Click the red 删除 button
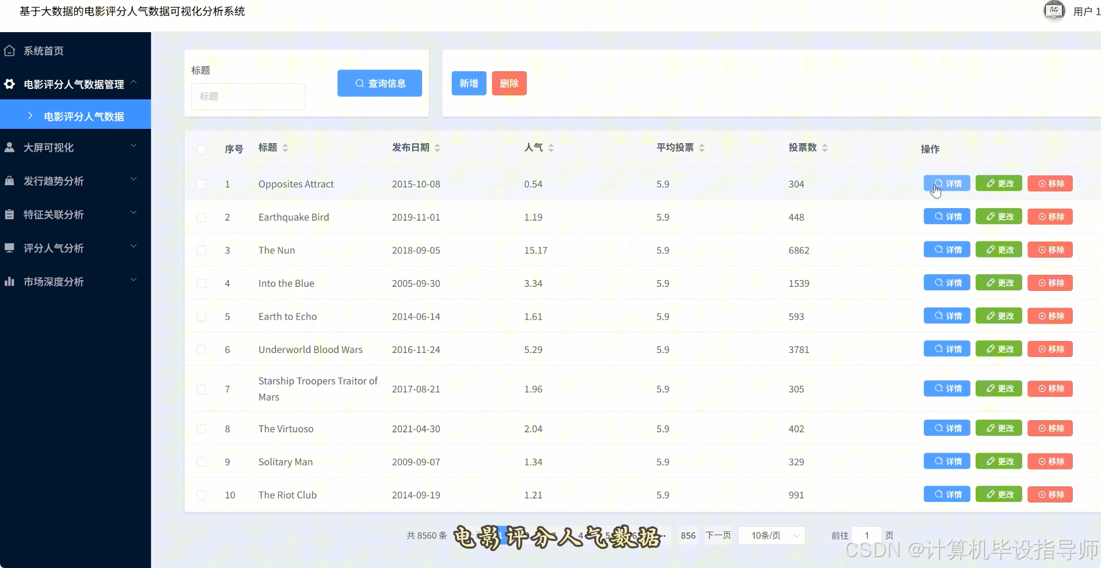 (x=509, y=83)
